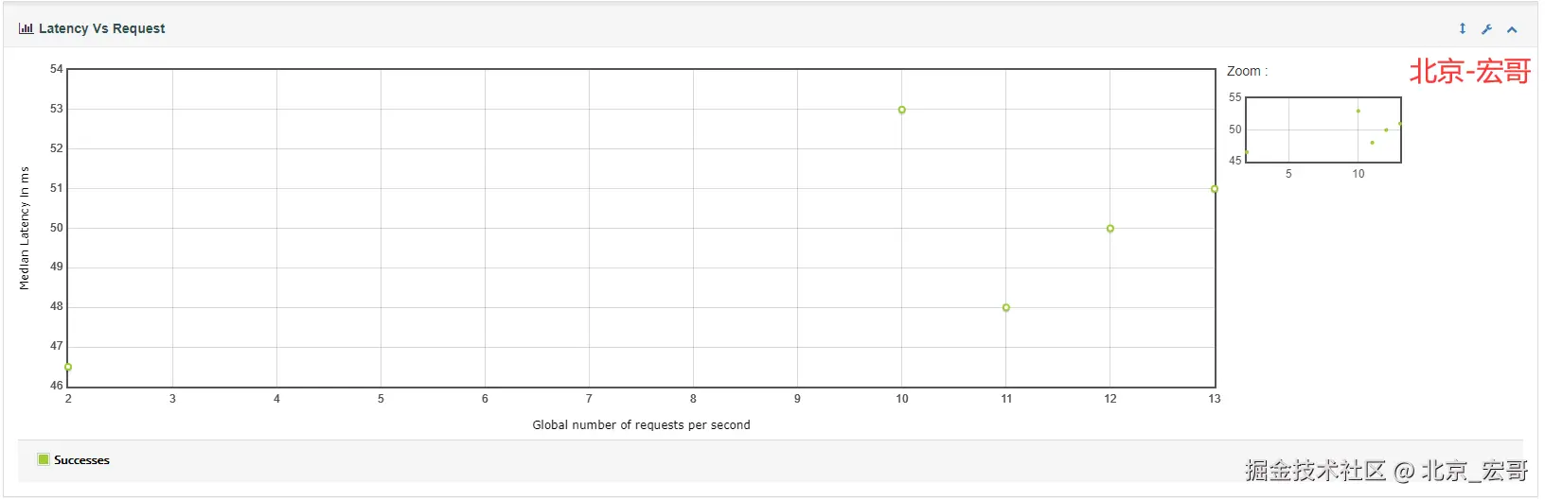This screenshot has width=1545, height=500.
Task: Click the vertical resize arrows icon
Action: coord(1463,29)
